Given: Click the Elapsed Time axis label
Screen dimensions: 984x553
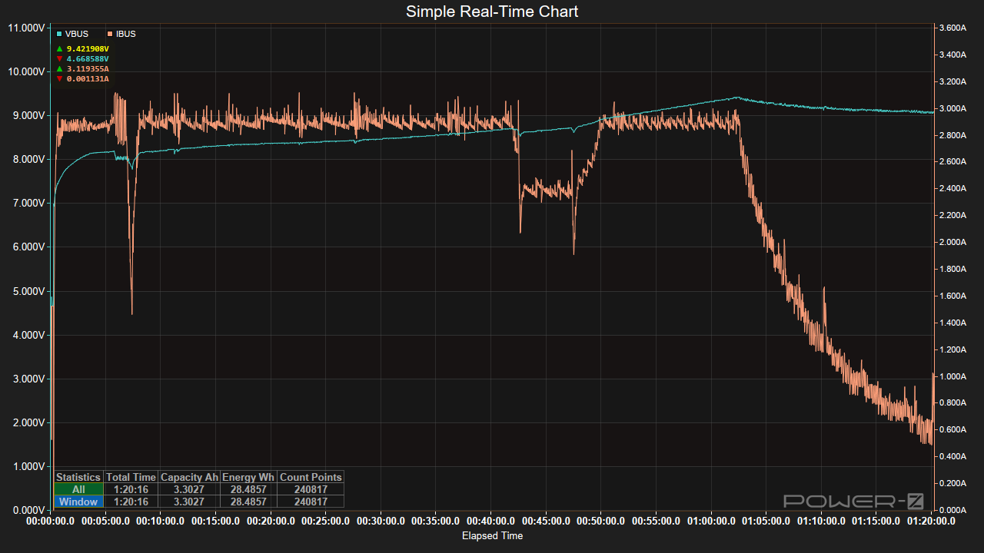Looking at the screenshot, I should tap(492, 536).
